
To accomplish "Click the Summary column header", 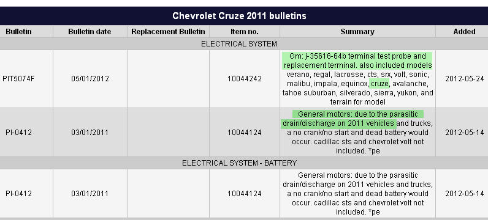I will point(357,32).
